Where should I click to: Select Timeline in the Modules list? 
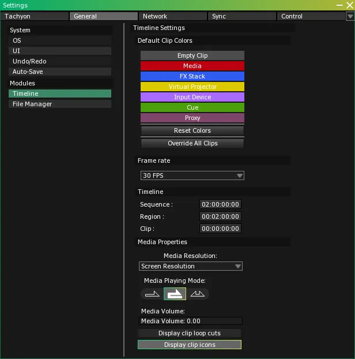click(60, 94)
